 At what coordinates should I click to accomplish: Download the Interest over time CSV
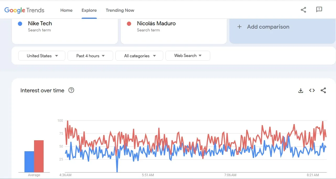(301, 91)
